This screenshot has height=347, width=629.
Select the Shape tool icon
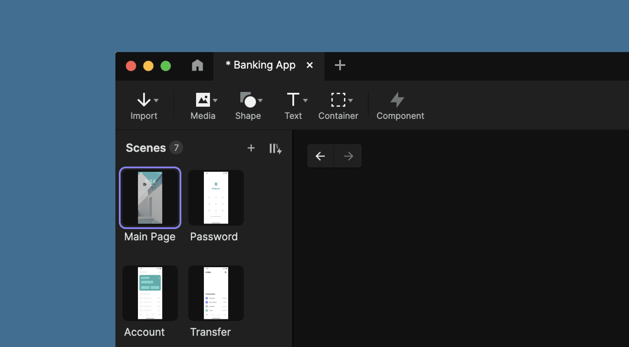pos(248,100)
